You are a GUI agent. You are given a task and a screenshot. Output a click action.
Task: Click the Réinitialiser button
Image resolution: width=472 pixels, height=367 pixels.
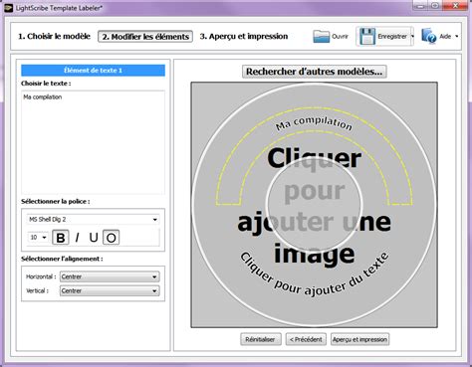(261, 339)
